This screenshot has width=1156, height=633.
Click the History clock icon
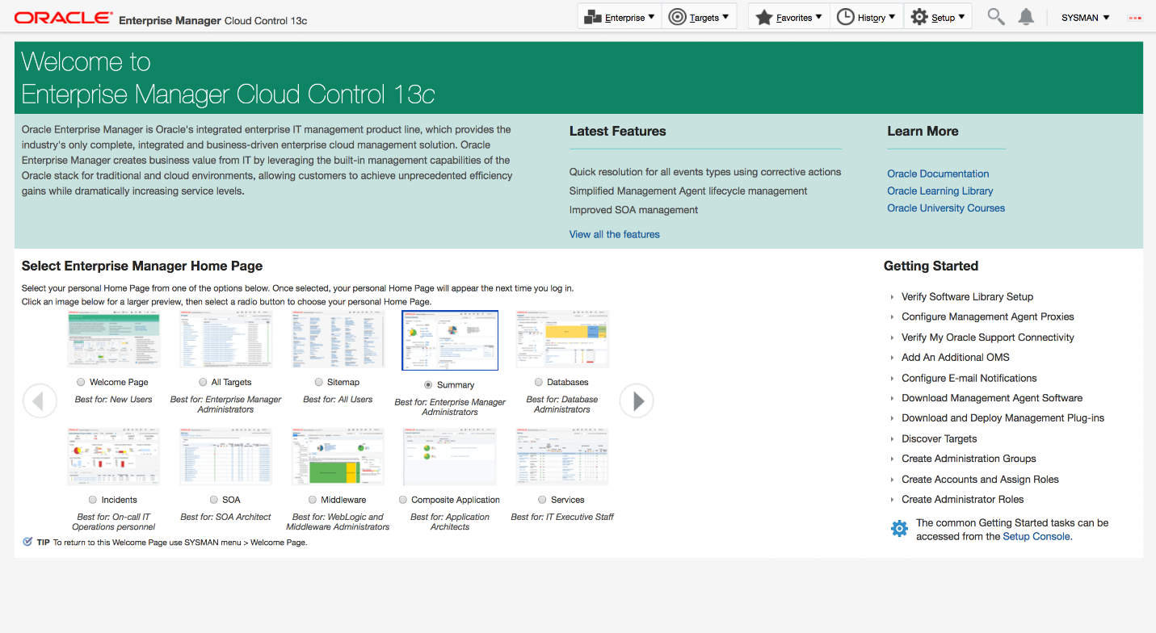coord(845,17)
